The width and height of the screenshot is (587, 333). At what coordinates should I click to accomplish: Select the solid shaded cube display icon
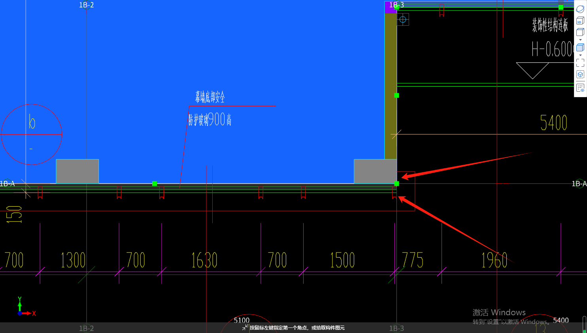580,47
